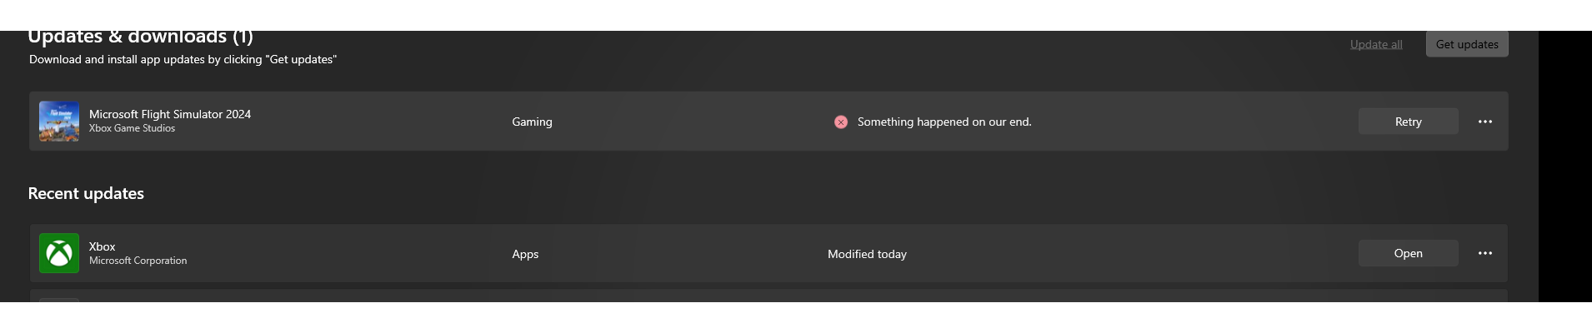This screenshot has width=1592, height=333.
Task: Click the Apps category label in Xbox row
Action: 525,254
